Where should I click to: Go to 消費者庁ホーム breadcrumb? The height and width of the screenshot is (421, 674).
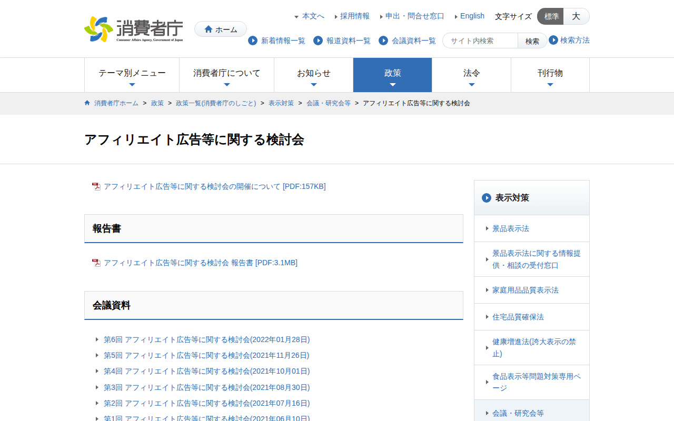116,103
